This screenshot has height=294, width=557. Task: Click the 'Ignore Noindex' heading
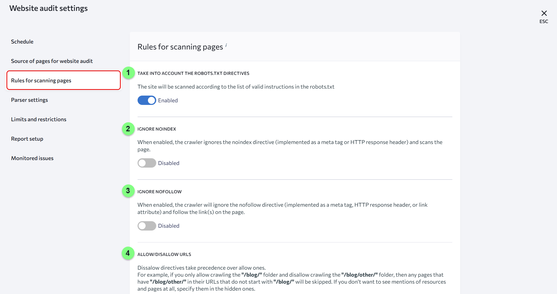tap(157, 129)
